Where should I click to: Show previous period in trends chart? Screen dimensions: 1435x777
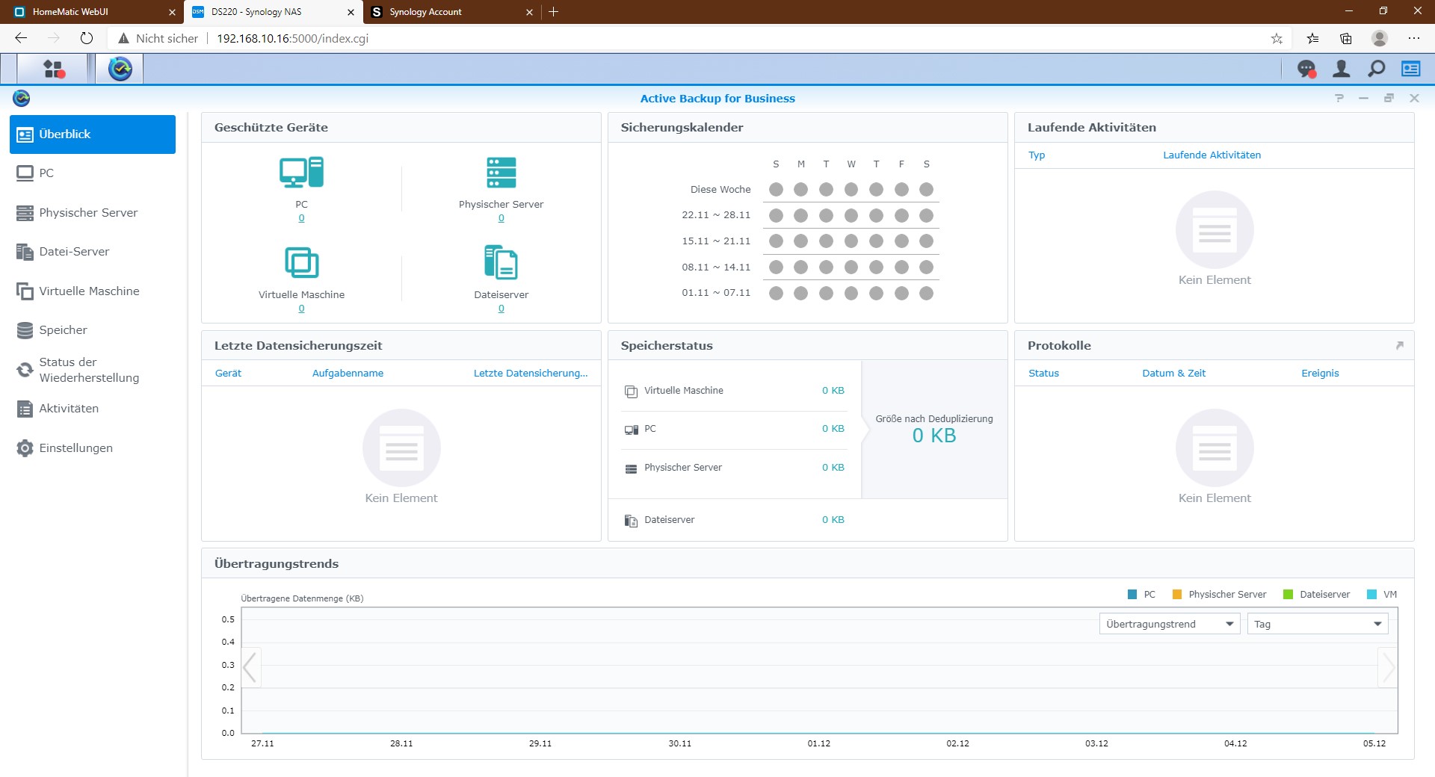click(x=250, y=667)
